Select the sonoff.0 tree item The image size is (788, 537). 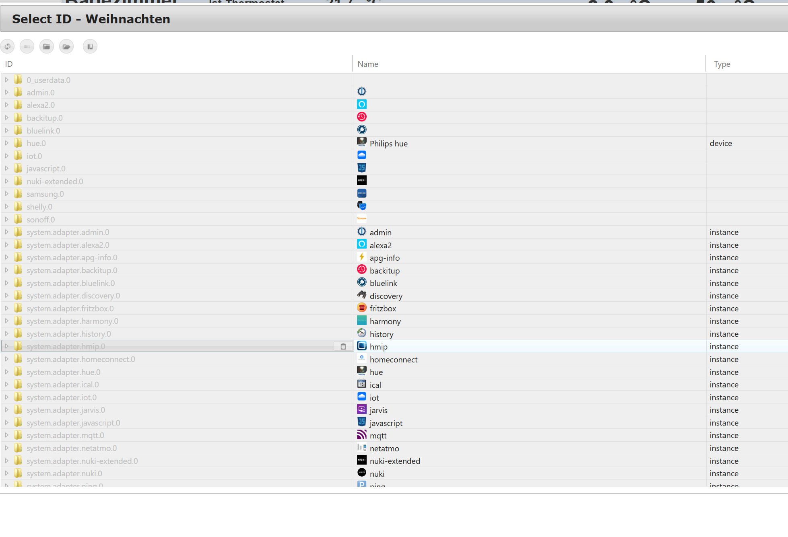click(x=41, y=220)
